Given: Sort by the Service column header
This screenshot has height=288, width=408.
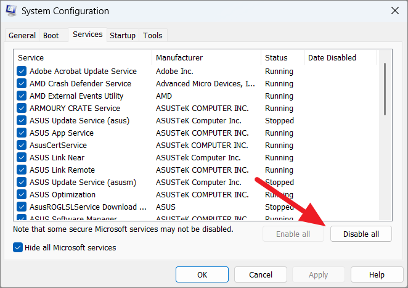Looking at the screenshot, I should [83, 57].
